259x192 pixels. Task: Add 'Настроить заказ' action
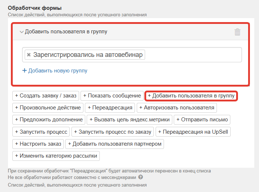tap(38, 144)
